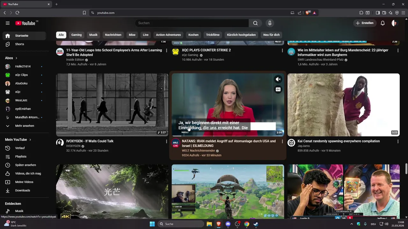Image resolution: width=408 pixels, height=229 pixels.
Task: Select the Live filter chip
Action: [146, 35]
